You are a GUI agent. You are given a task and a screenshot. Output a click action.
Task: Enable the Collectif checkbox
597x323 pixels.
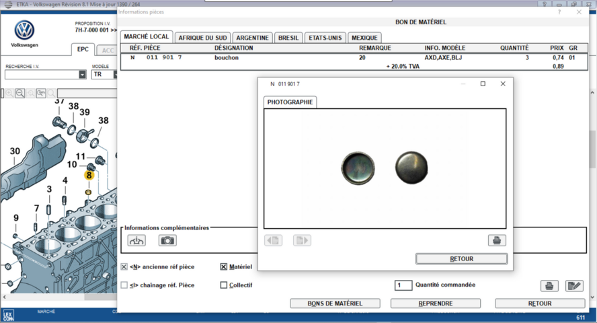224,285
